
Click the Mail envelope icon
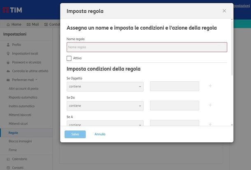coord(28,25)
